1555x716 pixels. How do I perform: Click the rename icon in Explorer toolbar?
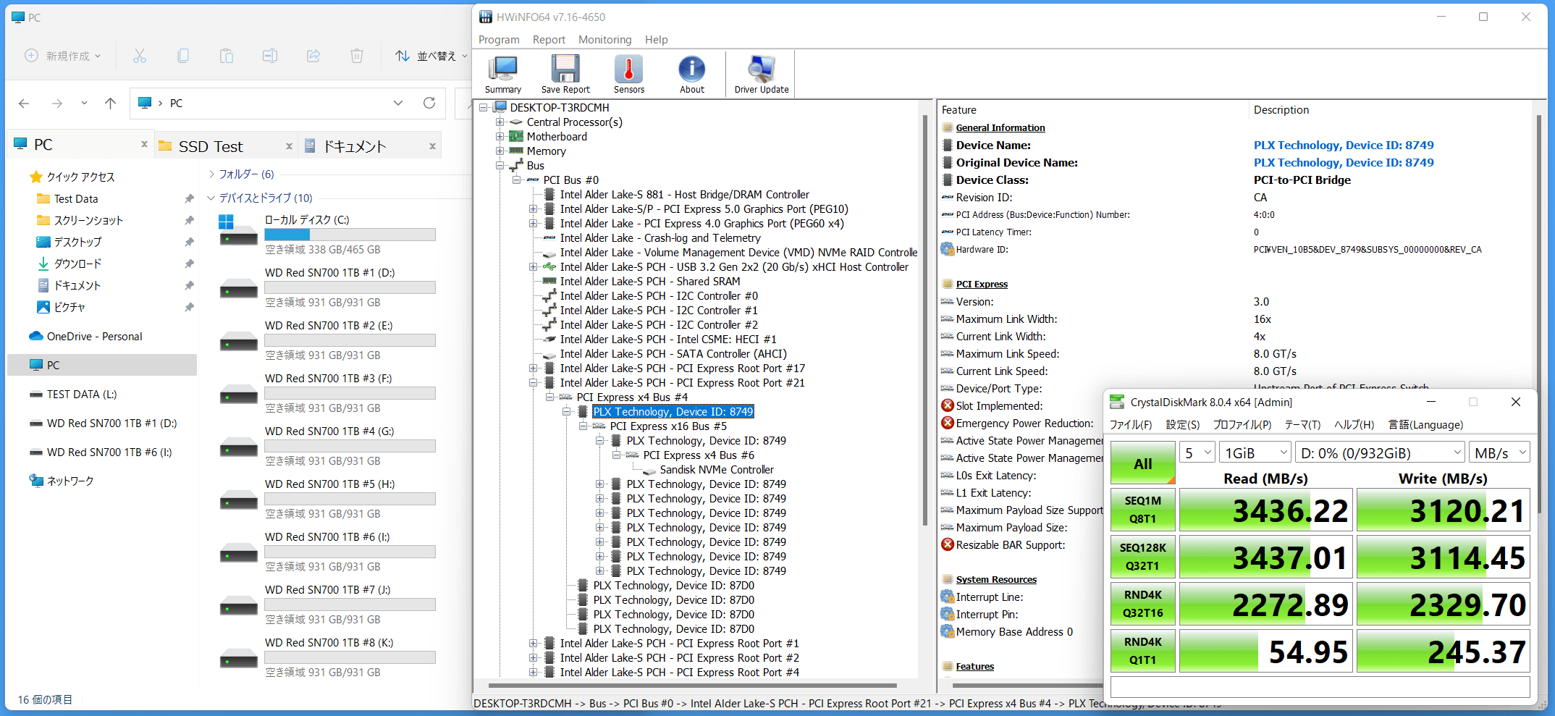(x=270, y=56)
